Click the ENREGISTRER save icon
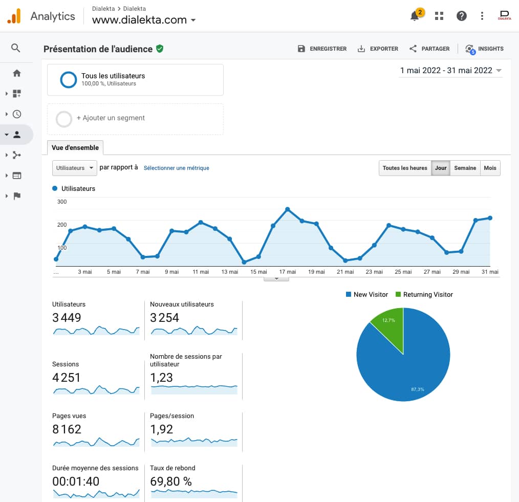 click(301, 49)
